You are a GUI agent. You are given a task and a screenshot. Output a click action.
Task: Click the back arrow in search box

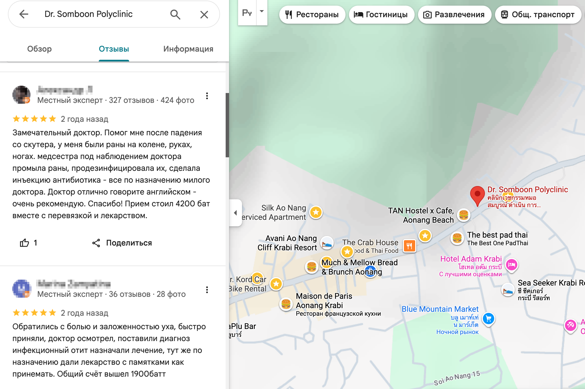24,14
